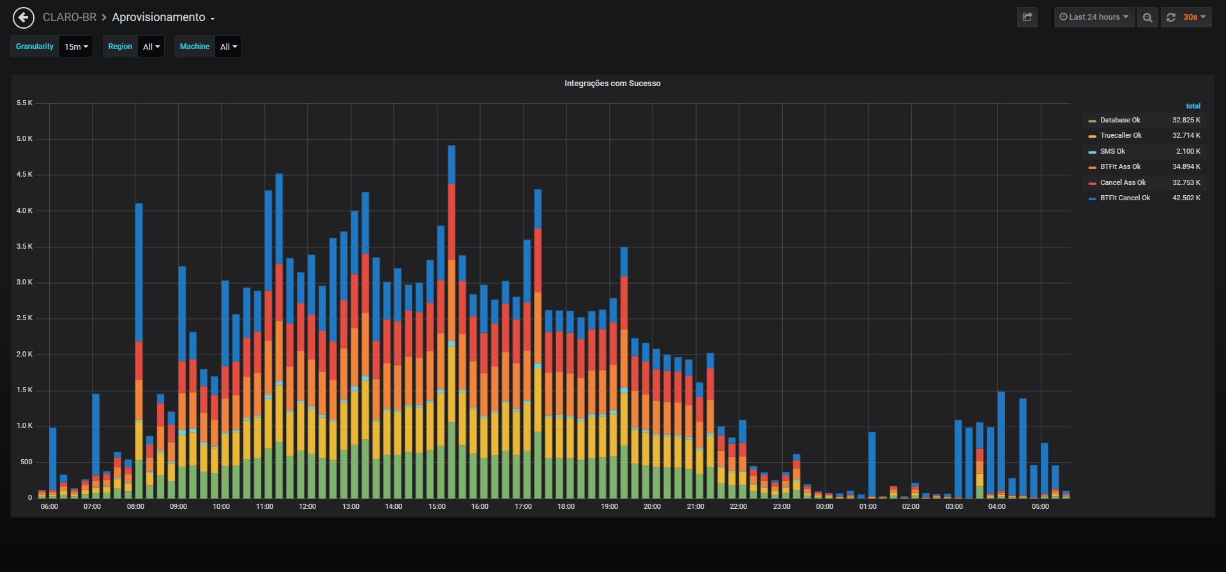The height and width of the screenshot is (572, 1226).
Task: Click the 2.5 K y-axis label
Action: (24, 318)
